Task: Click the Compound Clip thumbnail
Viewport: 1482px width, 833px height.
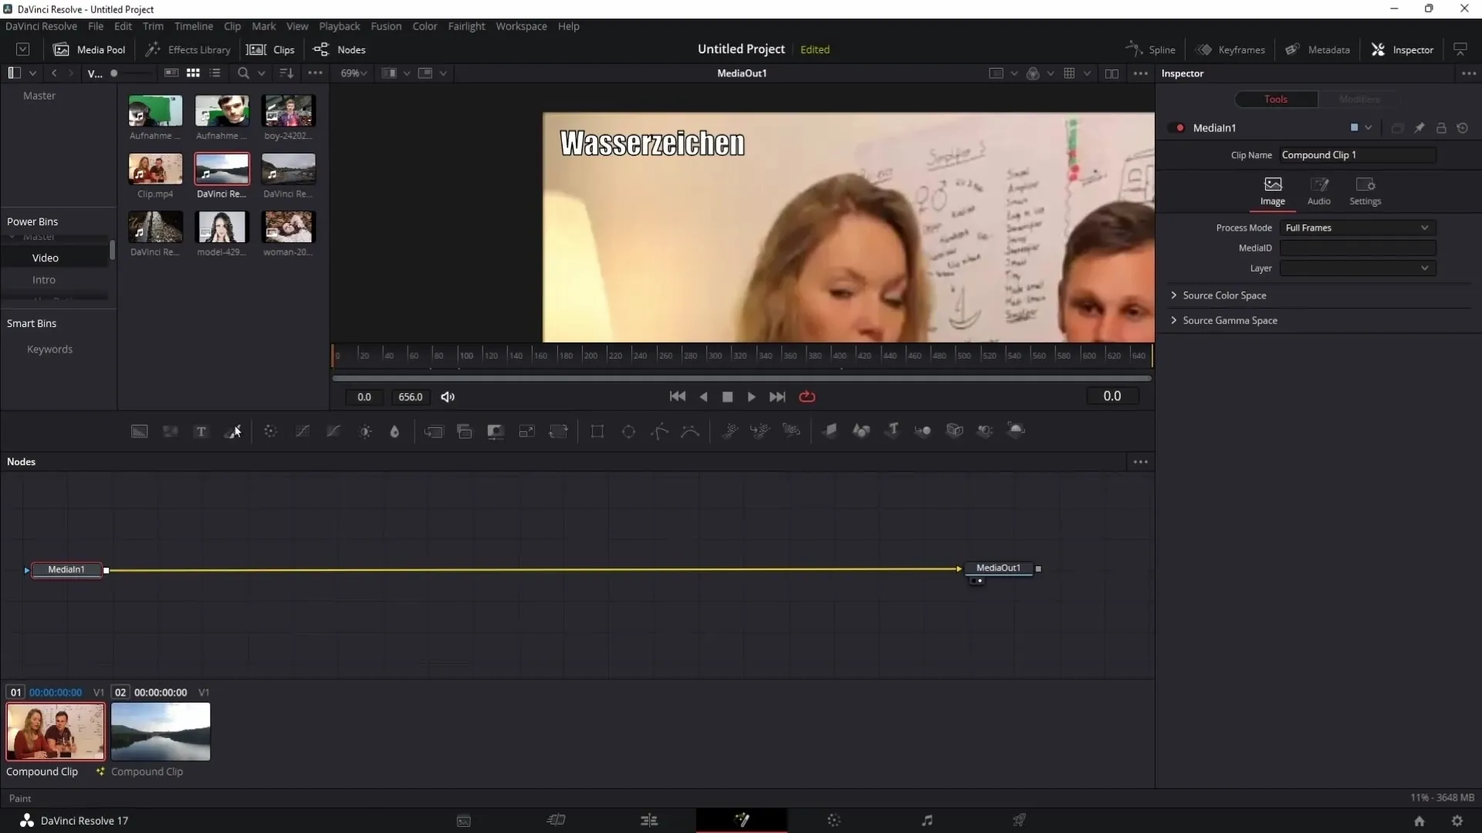Action: pos(55,730)
